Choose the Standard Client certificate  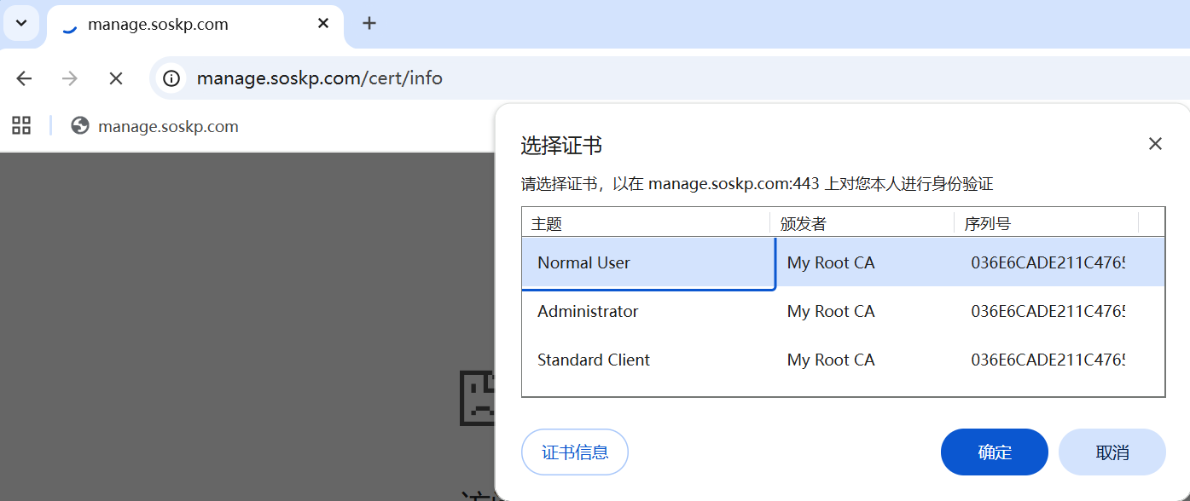coord(594,360)
